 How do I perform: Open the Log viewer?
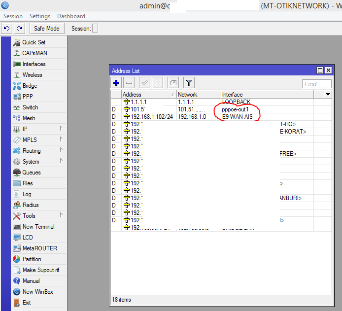click(x=39, y=194)
